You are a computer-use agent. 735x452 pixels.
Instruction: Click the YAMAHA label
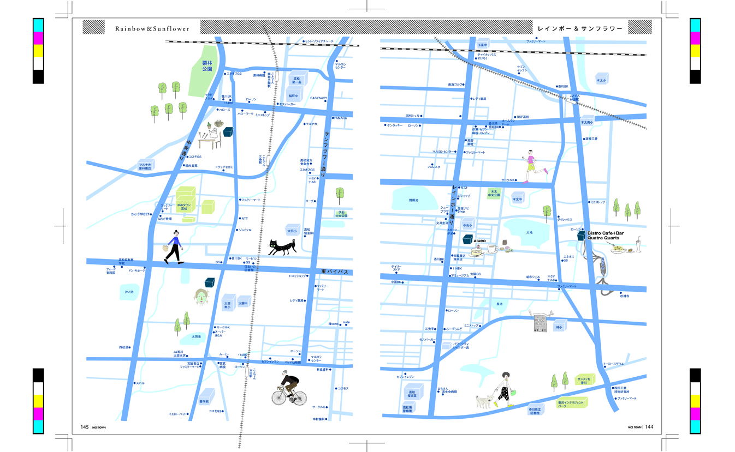(340, 118)
